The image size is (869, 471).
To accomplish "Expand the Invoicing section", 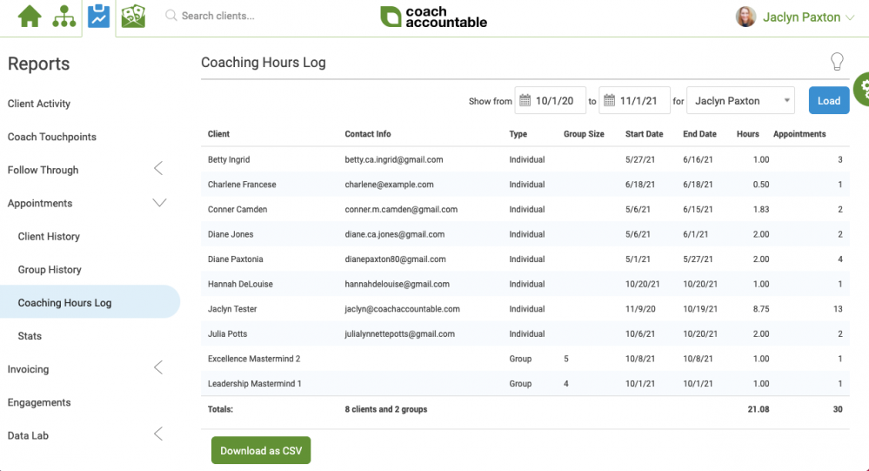I will point(158,367).
